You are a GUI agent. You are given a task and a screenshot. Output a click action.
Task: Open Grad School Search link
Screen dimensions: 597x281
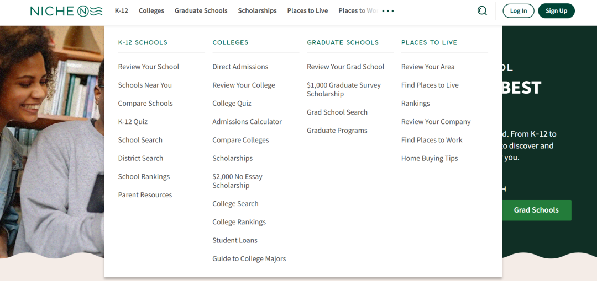pyautogui.click(x=337, y=112)
